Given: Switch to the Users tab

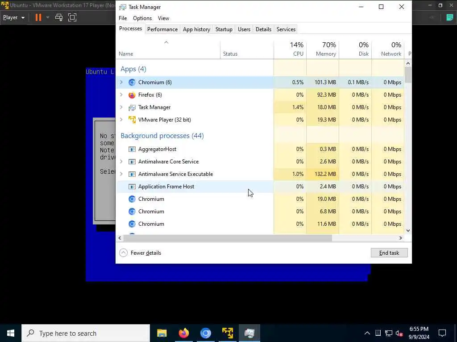Looking at the screenshot, I should [x=244, y=29].
